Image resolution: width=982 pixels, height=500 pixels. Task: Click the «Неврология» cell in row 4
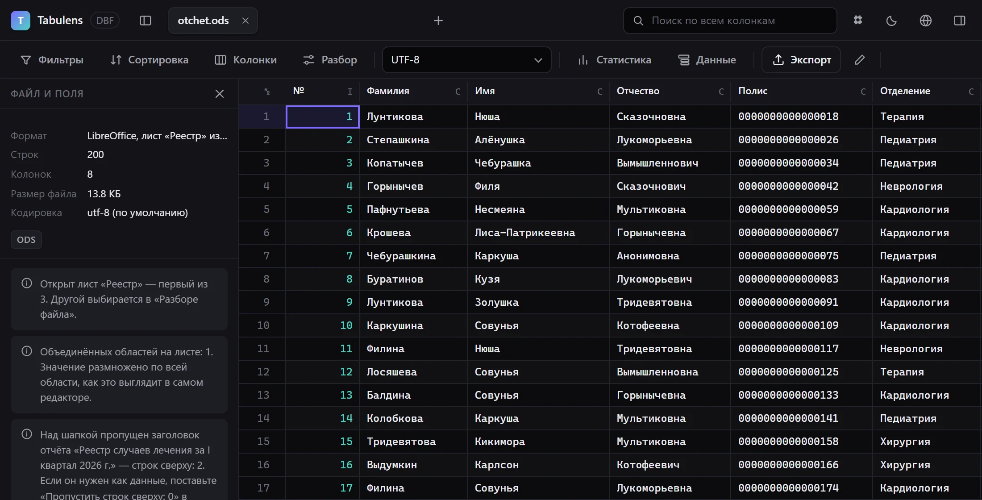(927, 186)
